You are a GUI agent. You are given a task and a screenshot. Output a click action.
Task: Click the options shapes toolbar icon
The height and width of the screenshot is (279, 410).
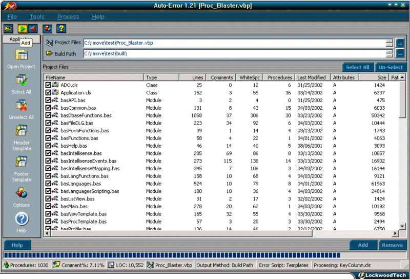[47, 29]
